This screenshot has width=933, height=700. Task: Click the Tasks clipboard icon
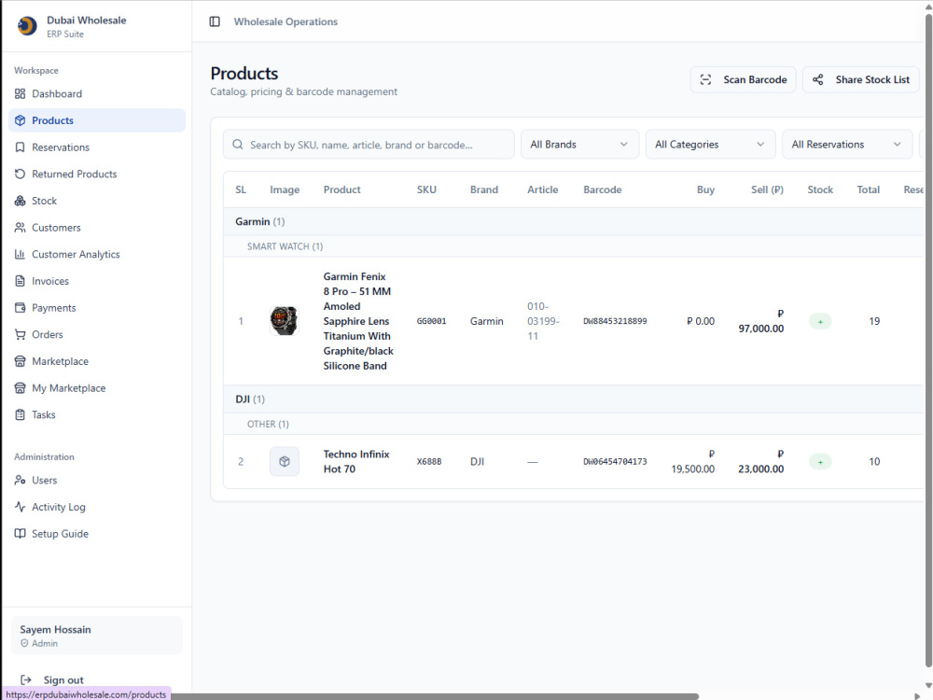pos(21,415)
